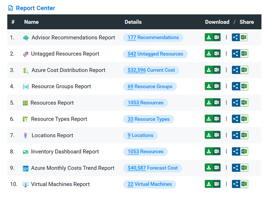
Task: Click the green grid Resources Report icon
Action: point(25,103)
